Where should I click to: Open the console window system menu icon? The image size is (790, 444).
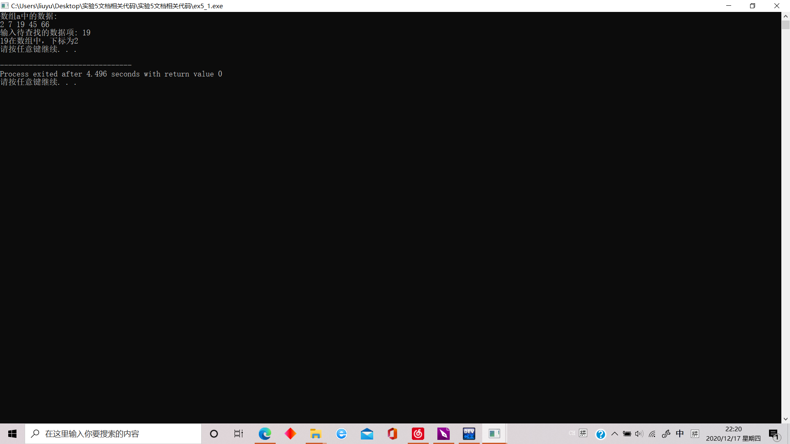pos(5,6)
